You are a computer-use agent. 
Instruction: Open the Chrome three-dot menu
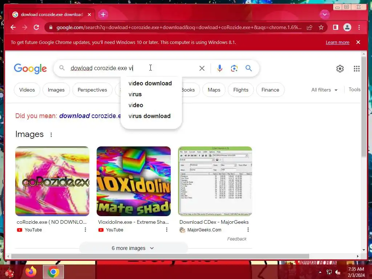point(359,27)
